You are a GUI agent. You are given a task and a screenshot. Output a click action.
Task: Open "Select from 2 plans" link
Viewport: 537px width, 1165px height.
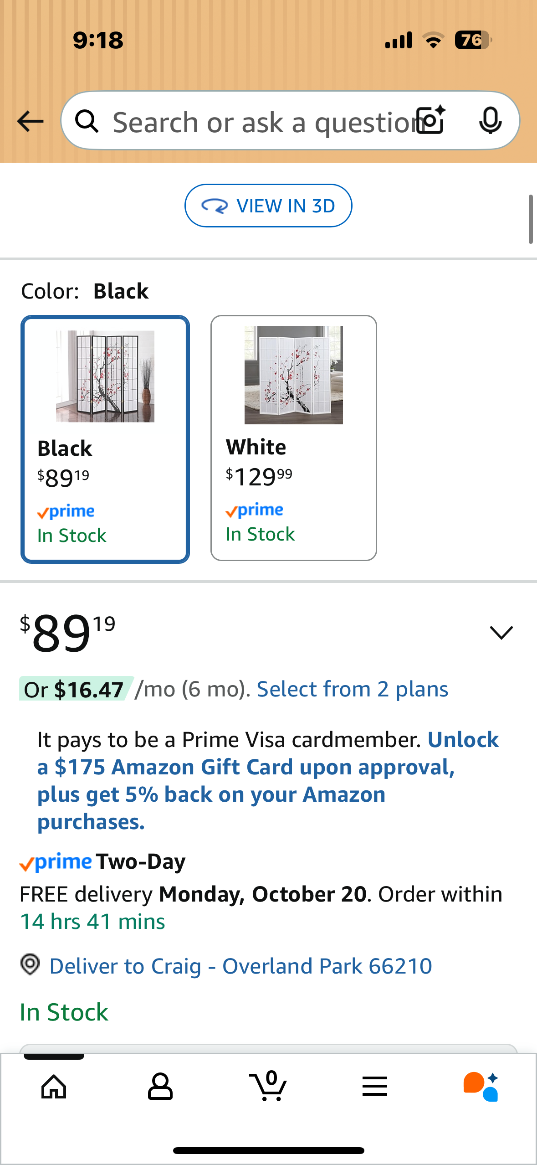pyautogui.click(x=352, y=689)
